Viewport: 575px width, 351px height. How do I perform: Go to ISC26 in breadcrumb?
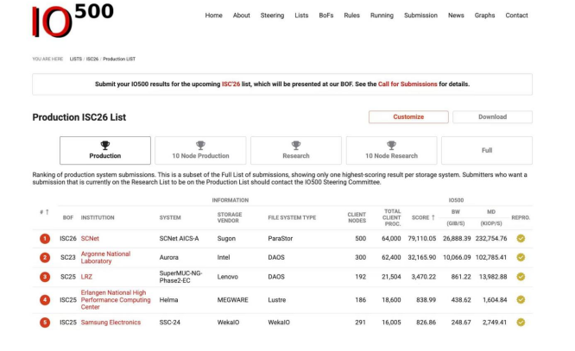coord(92,59)
